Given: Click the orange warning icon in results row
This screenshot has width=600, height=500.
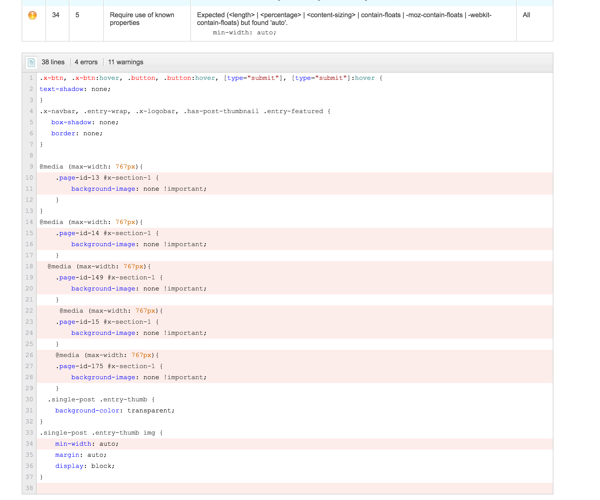Looking at the screenshot, I should pyautogui.click(x=32, y=15).
